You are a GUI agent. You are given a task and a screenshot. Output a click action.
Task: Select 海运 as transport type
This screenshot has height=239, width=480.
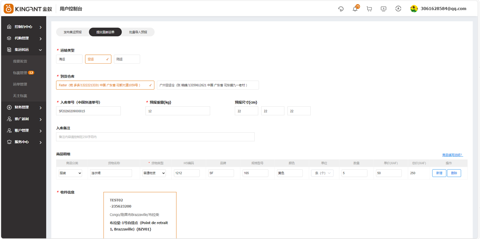[x=69, y=59]
